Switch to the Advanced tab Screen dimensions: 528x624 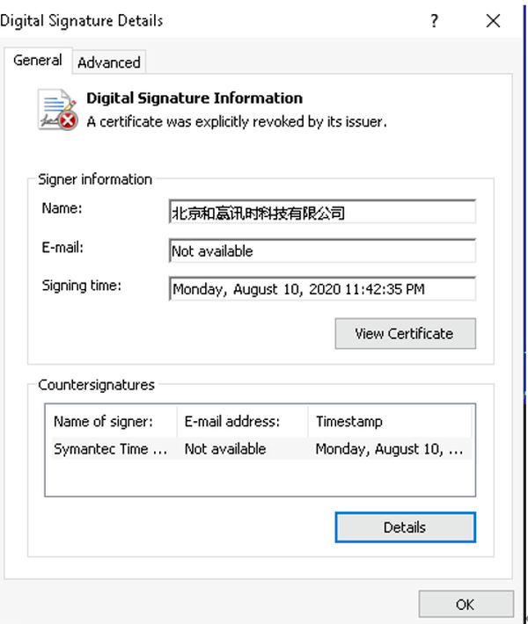click(x=109, y=62)
